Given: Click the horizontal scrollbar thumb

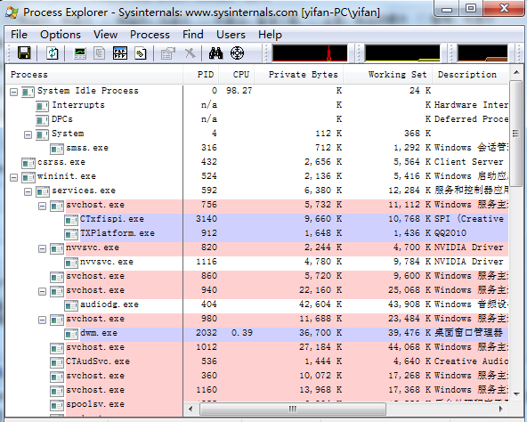Looking at the screenshot, I should pos(293,409).
